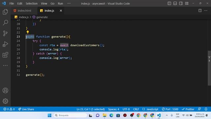The height and width of the screenshot is (119, 211).
Task: Click line number 32 in gutter
Action: [18, 75]
